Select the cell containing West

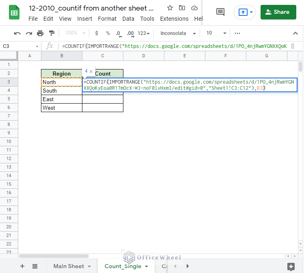(62, 108)
